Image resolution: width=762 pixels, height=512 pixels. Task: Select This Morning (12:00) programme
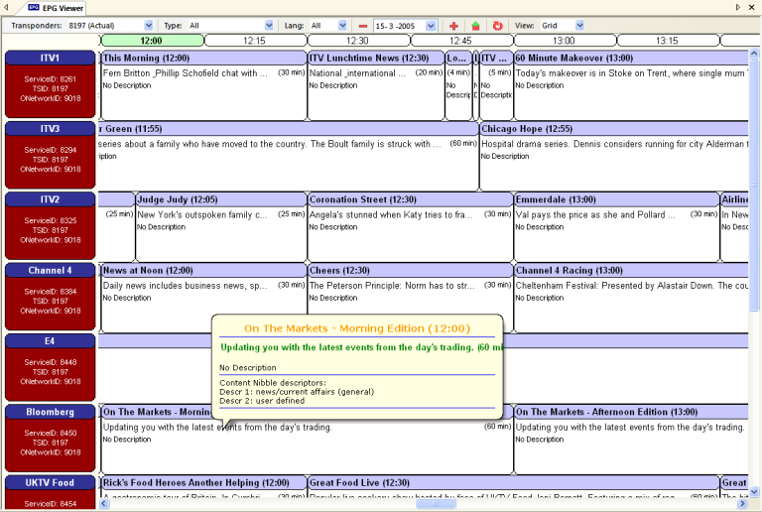pyautogui.click(x=204, y=85)
